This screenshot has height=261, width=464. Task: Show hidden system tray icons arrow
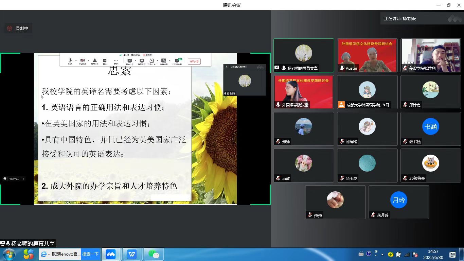tap(382, 255)
